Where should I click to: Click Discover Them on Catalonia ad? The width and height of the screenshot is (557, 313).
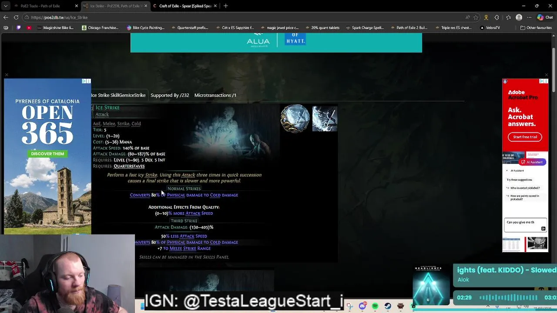(47, 154)
